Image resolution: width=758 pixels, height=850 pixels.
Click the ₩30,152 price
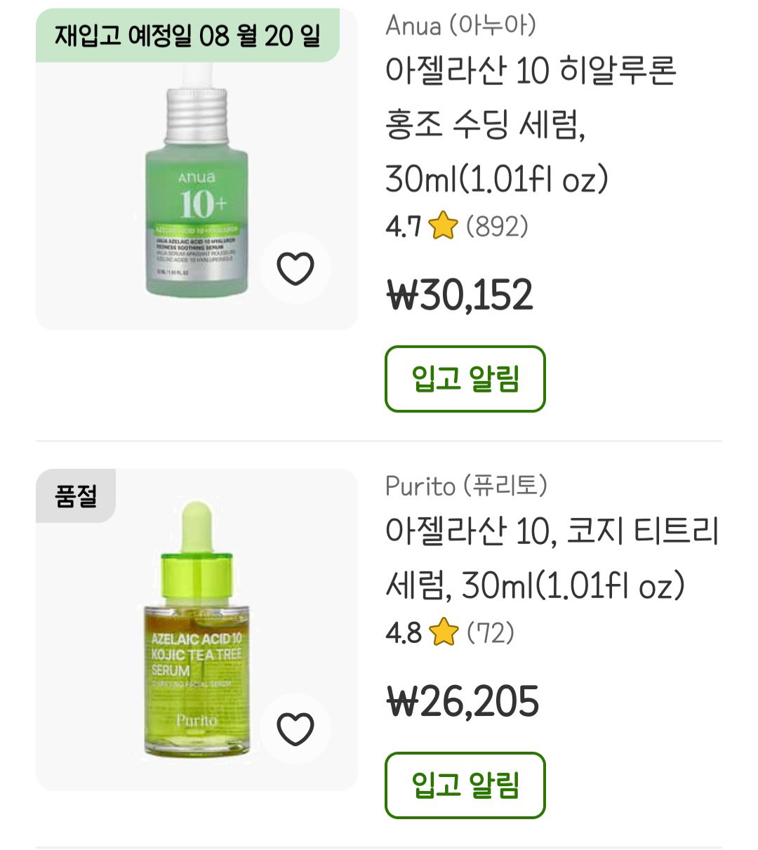pos(460,295)
